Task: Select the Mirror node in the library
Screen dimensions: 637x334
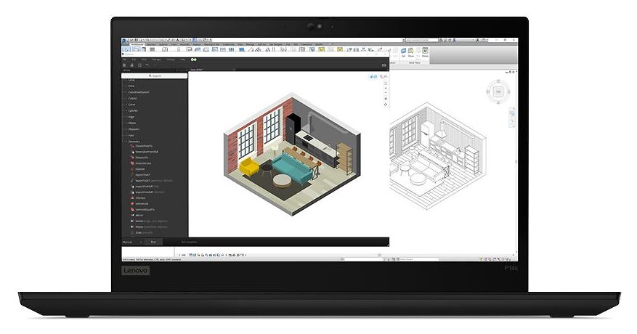Action: pos(139,215)
